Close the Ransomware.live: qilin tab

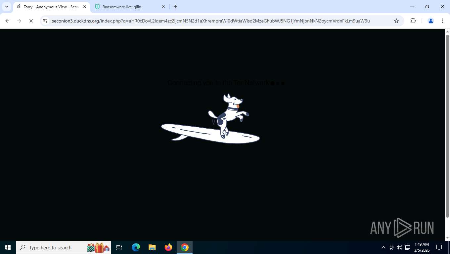click(163, 7)
